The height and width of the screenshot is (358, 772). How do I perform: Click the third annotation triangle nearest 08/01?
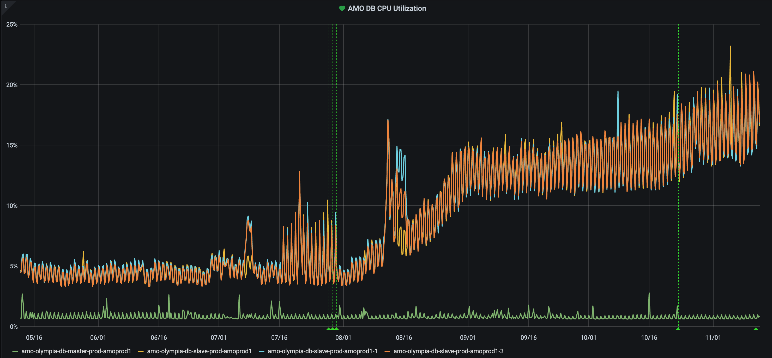tap(337, 329)
